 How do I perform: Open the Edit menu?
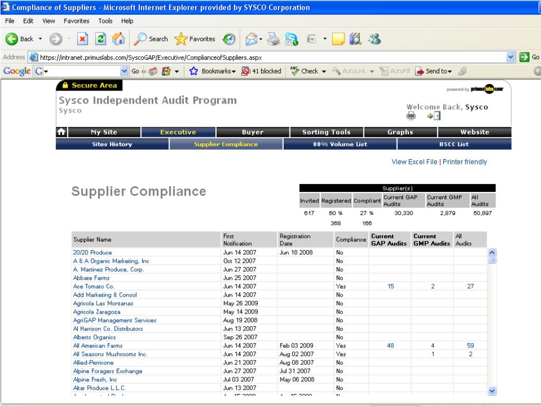pos(28,21)
